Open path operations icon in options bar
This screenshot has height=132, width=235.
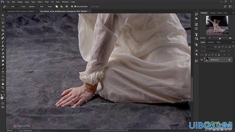pyautogui.click(x=57, y=6)
